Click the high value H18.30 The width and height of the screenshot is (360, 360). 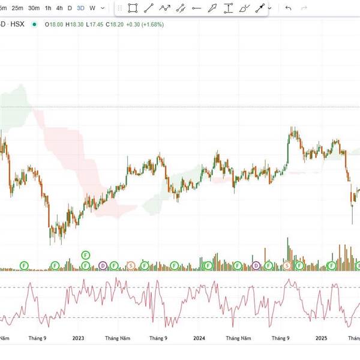tap(74, 25)
